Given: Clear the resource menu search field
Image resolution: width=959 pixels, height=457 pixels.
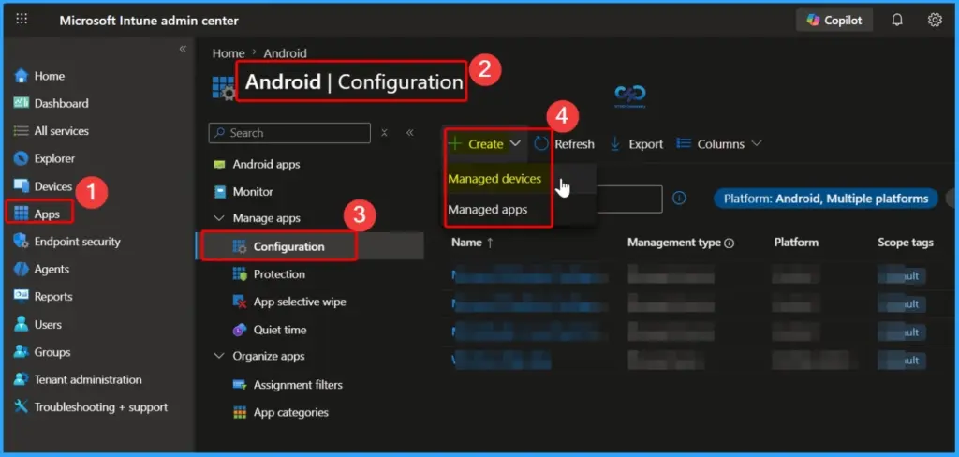Looking at the screenshot, I should [x=384, y=133].
